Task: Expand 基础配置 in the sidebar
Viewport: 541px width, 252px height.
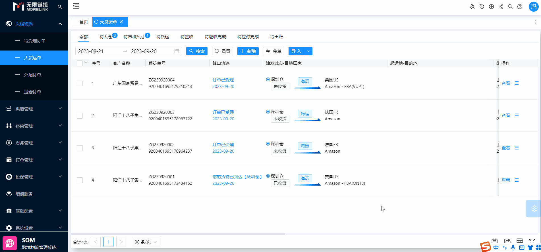Action: [x=34, y=211]
